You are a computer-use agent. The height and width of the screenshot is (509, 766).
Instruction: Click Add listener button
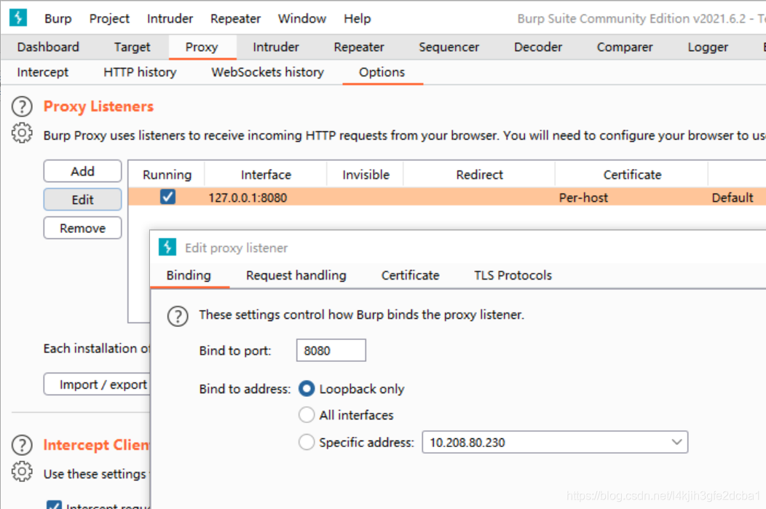click(82, 171)
